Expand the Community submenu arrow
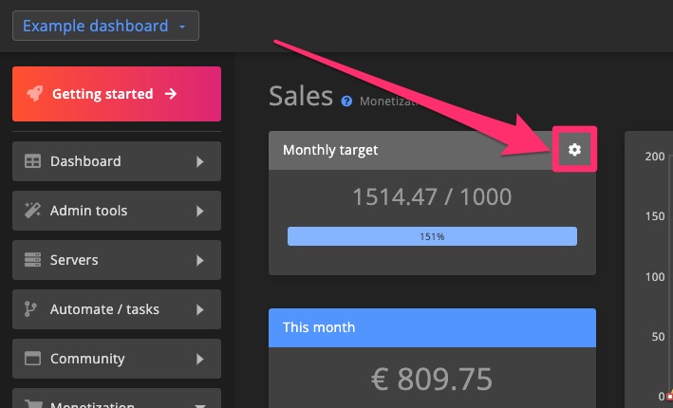This screenshot has height=408, width=673. pos(199,359)
